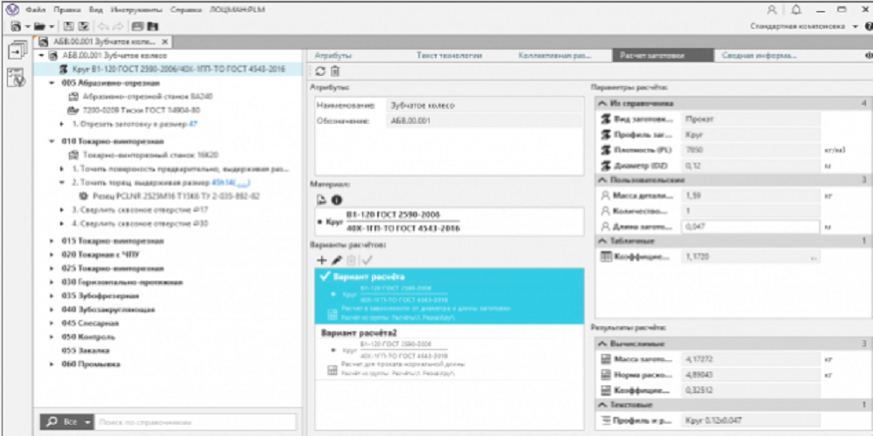Edit calculation variant with the pencil icon
Image resolution: width=873 pixels, height=436 pixels.
coord(336,260)
